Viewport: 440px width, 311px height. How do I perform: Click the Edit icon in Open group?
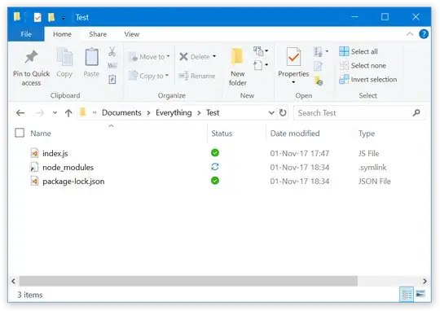pyautogui.click(x=318, y=66)
